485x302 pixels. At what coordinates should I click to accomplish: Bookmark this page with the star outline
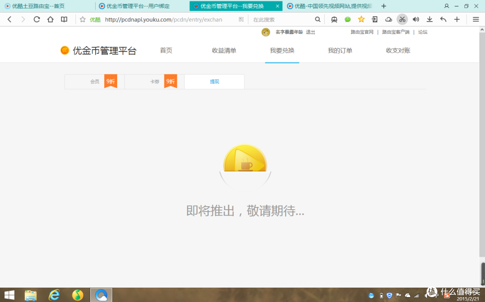[83, 19]
